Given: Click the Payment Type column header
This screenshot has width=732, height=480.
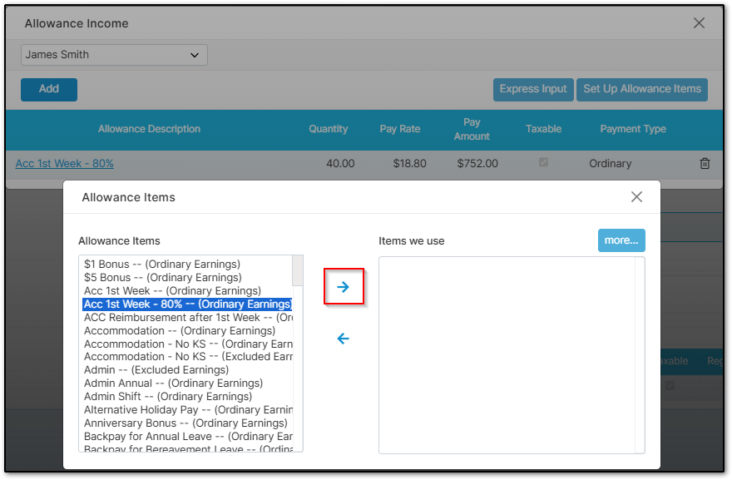Looking at the screenshot, I should coord(633,129).
